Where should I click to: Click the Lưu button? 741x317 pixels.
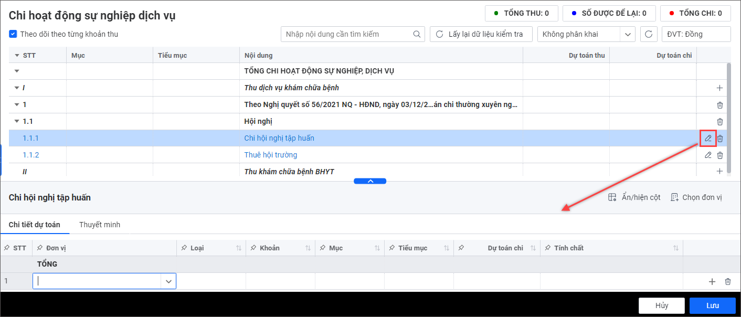click(712, 305)
